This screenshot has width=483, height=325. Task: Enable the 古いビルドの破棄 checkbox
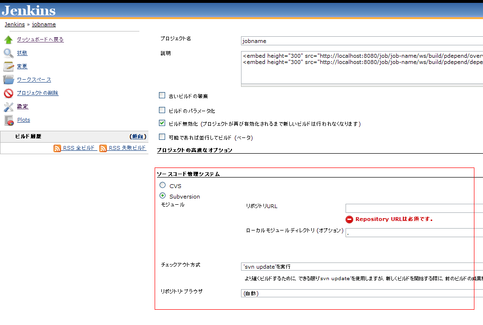[x=162, y=95]
